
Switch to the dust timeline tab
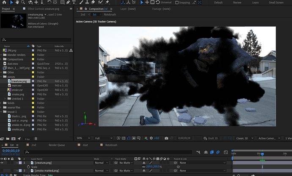85,145
